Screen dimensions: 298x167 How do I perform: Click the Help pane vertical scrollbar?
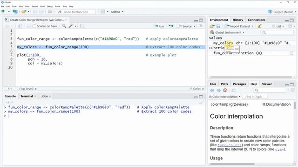point(295,105)
